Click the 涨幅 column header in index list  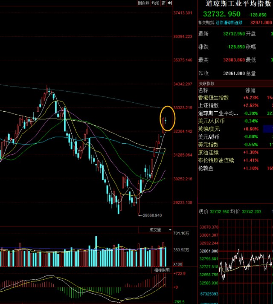[250, 90]
